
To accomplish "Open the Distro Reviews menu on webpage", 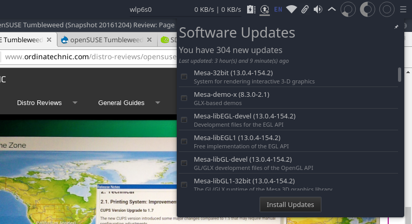I will coord(39,103).
